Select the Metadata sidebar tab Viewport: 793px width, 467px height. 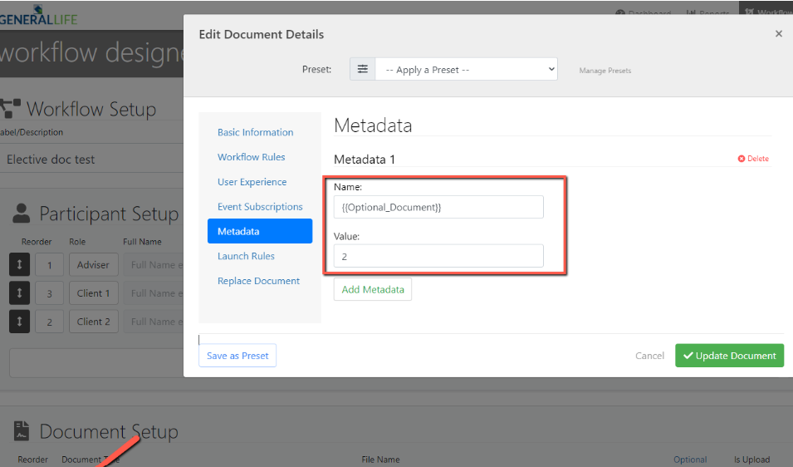click(259, 231)
